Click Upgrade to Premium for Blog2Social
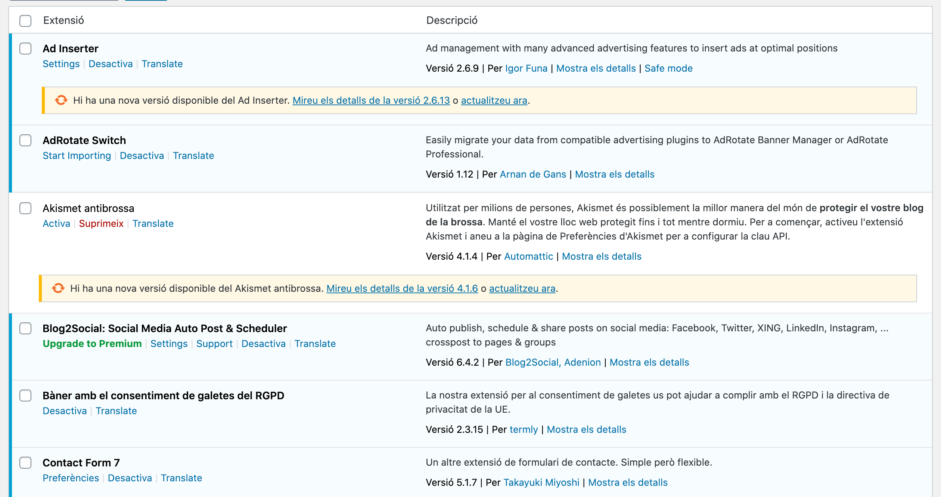941x497 pixels. (x=92, y=344)
